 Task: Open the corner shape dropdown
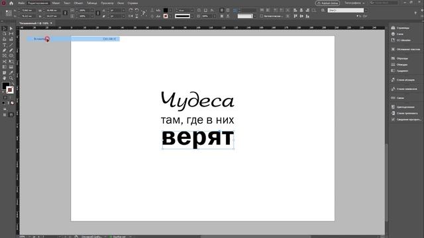pyautogui.click(x=254, y=16)
